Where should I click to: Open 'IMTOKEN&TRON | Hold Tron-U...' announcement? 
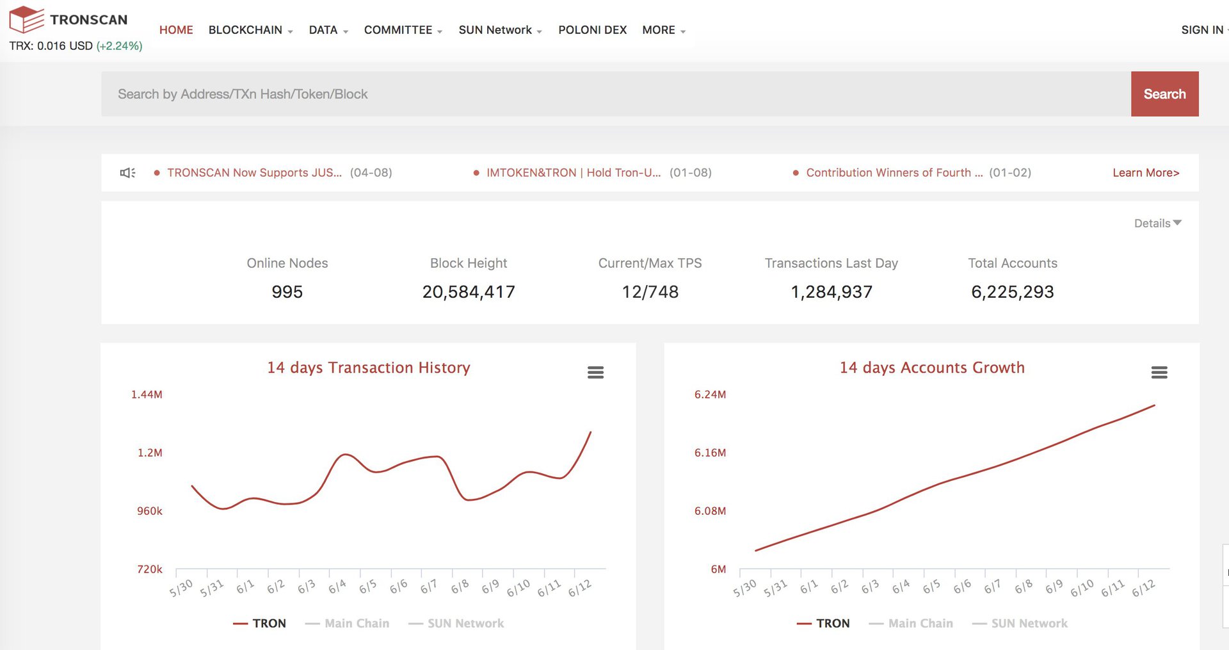coord(574,173)
